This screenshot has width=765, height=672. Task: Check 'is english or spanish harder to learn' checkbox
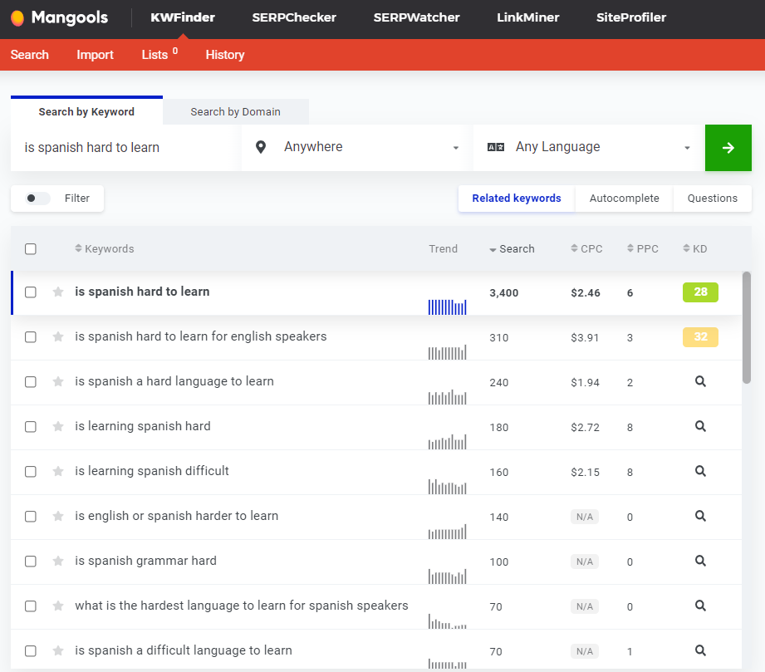30,517
